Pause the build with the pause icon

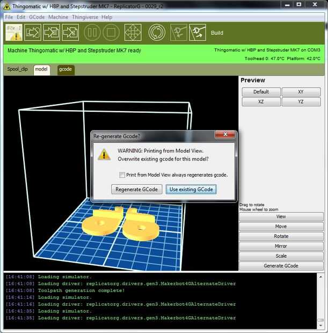[x=92, y=32]
